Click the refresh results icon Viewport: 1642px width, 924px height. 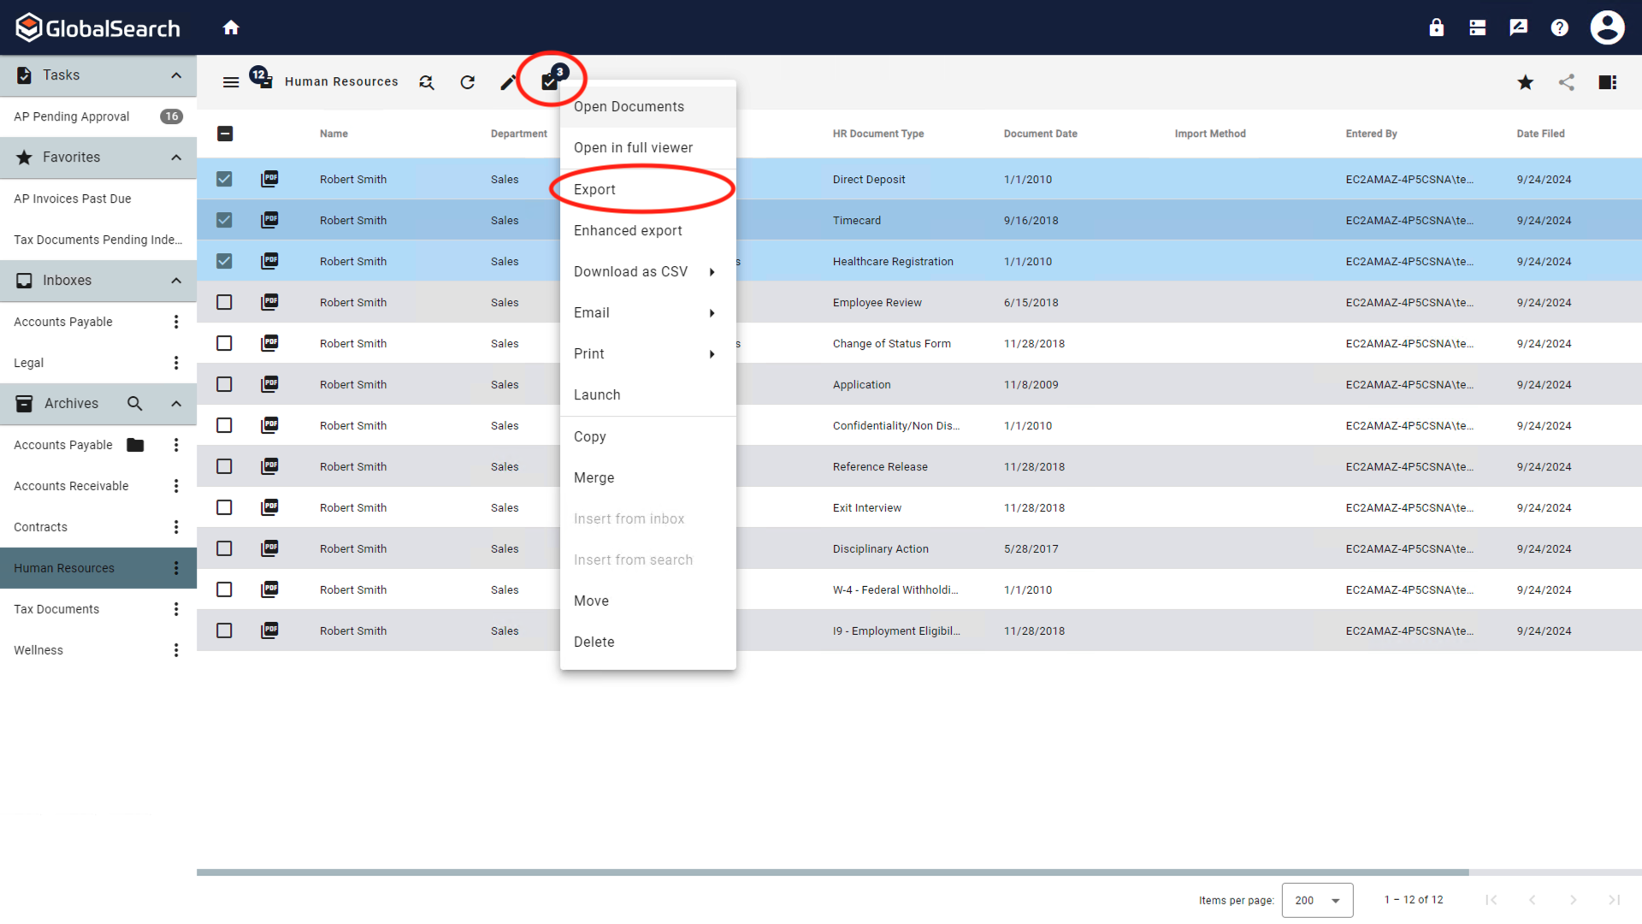point(467,81)
